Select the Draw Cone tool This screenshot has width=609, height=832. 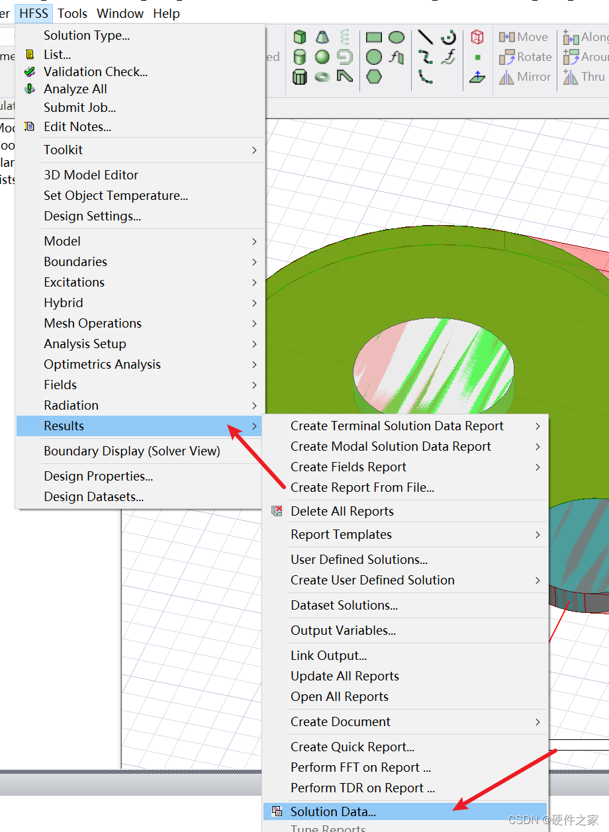(322, 37)
